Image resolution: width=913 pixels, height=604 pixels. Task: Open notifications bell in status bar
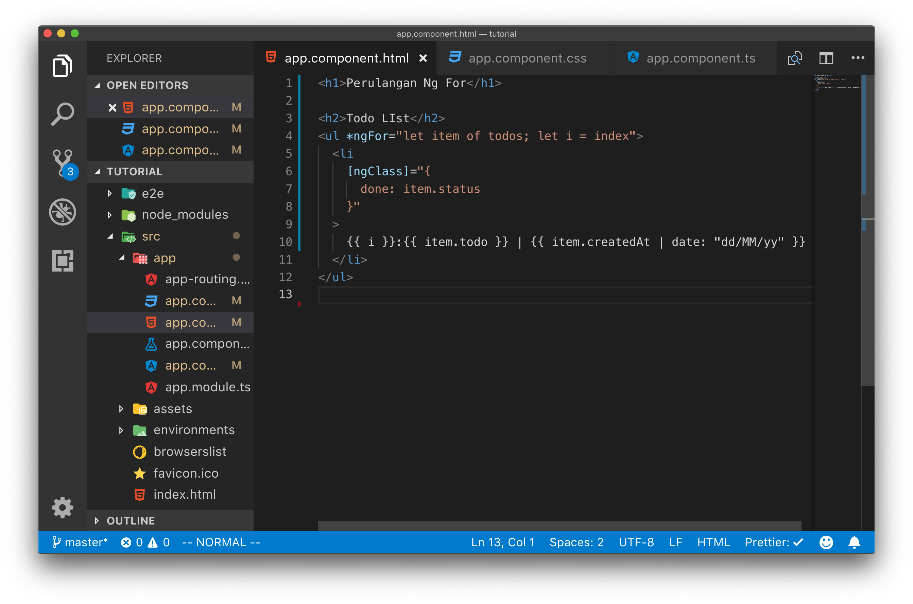[x=854, y=543]
